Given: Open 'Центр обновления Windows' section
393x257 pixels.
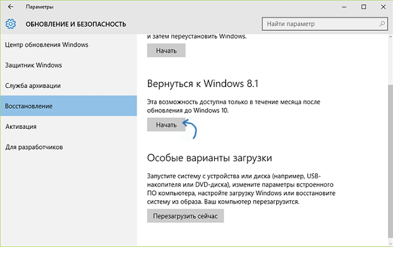Looking at the screenshot, I should pyautogui.click(x=47, y=45).
